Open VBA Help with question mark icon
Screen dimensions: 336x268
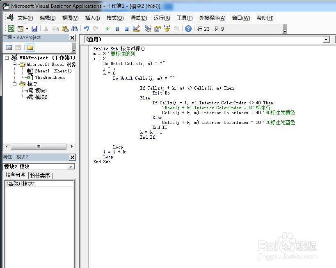click(188, 29)
